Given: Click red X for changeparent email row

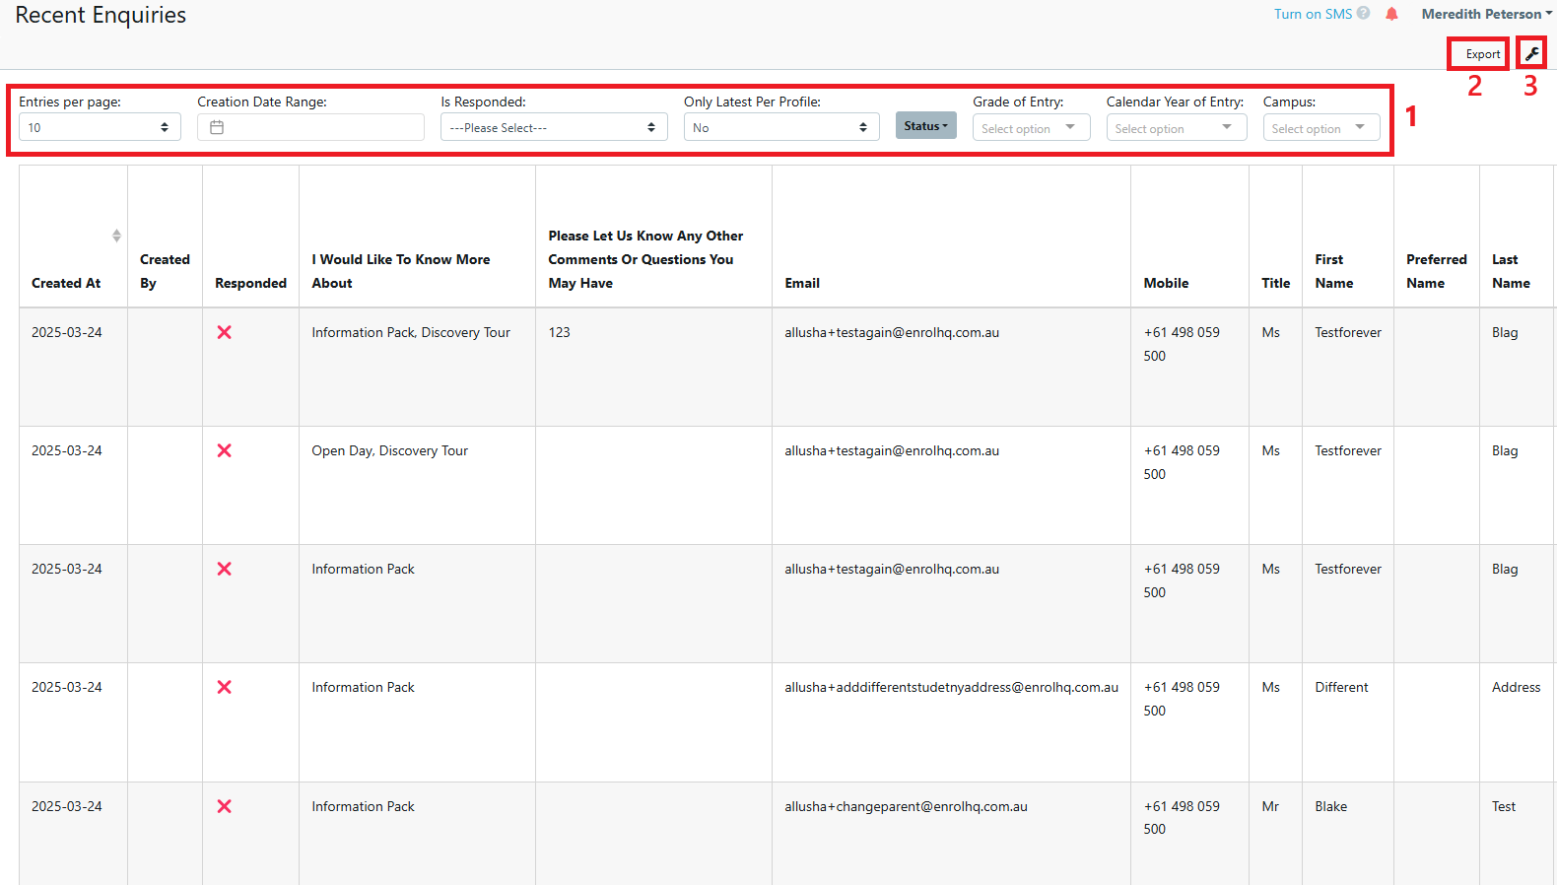Looking at the screenshot, I should tap(225, 806).
